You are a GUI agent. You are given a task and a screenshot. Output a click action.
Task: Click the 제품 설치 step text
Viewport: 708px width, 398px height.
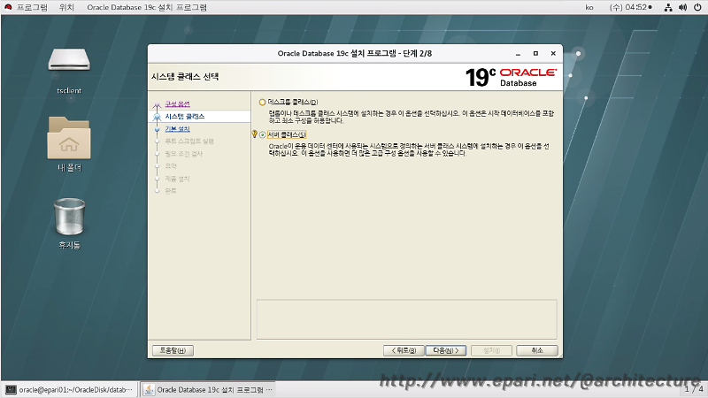click(178, 179)
